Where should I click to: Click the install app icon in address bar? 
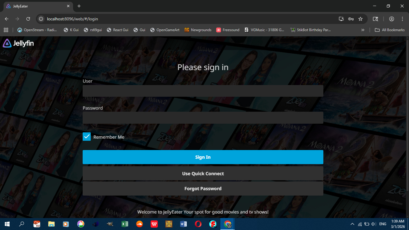(x=341, y=19)
